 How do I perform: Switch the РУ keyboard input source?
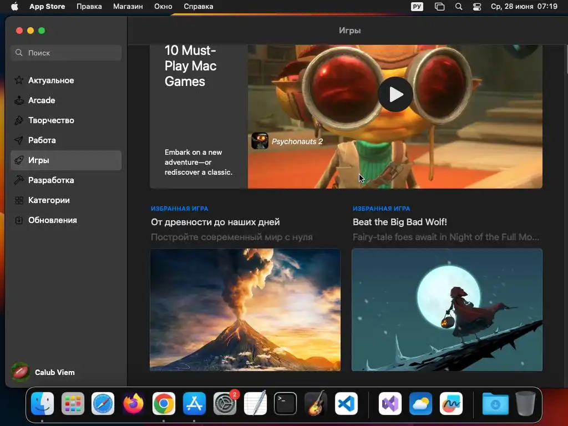point(417,7)
